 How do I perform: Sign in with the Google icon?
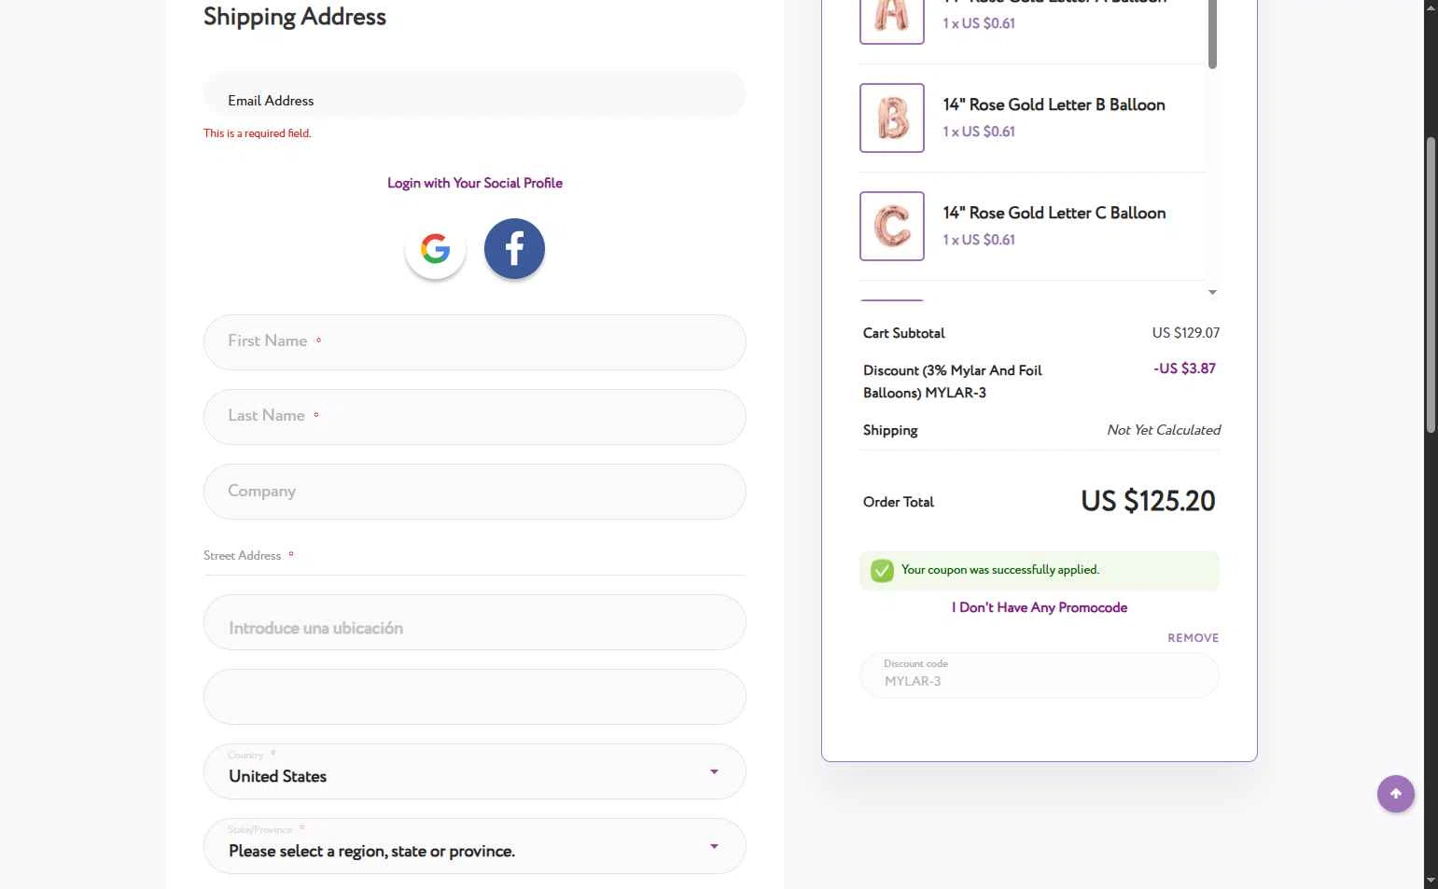(435, 248)
